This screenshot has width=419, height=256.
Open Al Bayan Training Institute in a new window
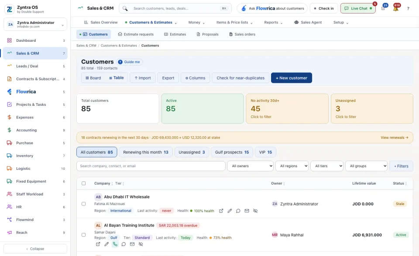coord(98,244)
